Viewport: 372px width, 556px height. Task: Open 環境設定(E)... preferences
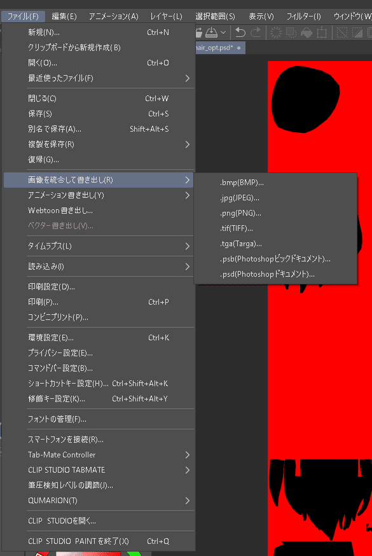(x=99, y=338)
